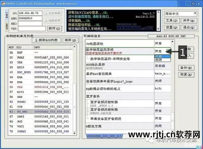The width and height of the screenshot is (203, 149).
Task: Click the 已安装 value cell
Action: point(162,66)
